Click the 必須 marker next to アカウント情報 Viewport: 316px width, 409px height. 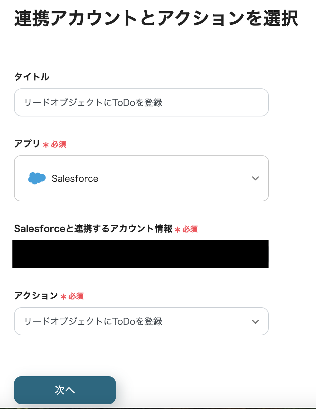point(190,229)
